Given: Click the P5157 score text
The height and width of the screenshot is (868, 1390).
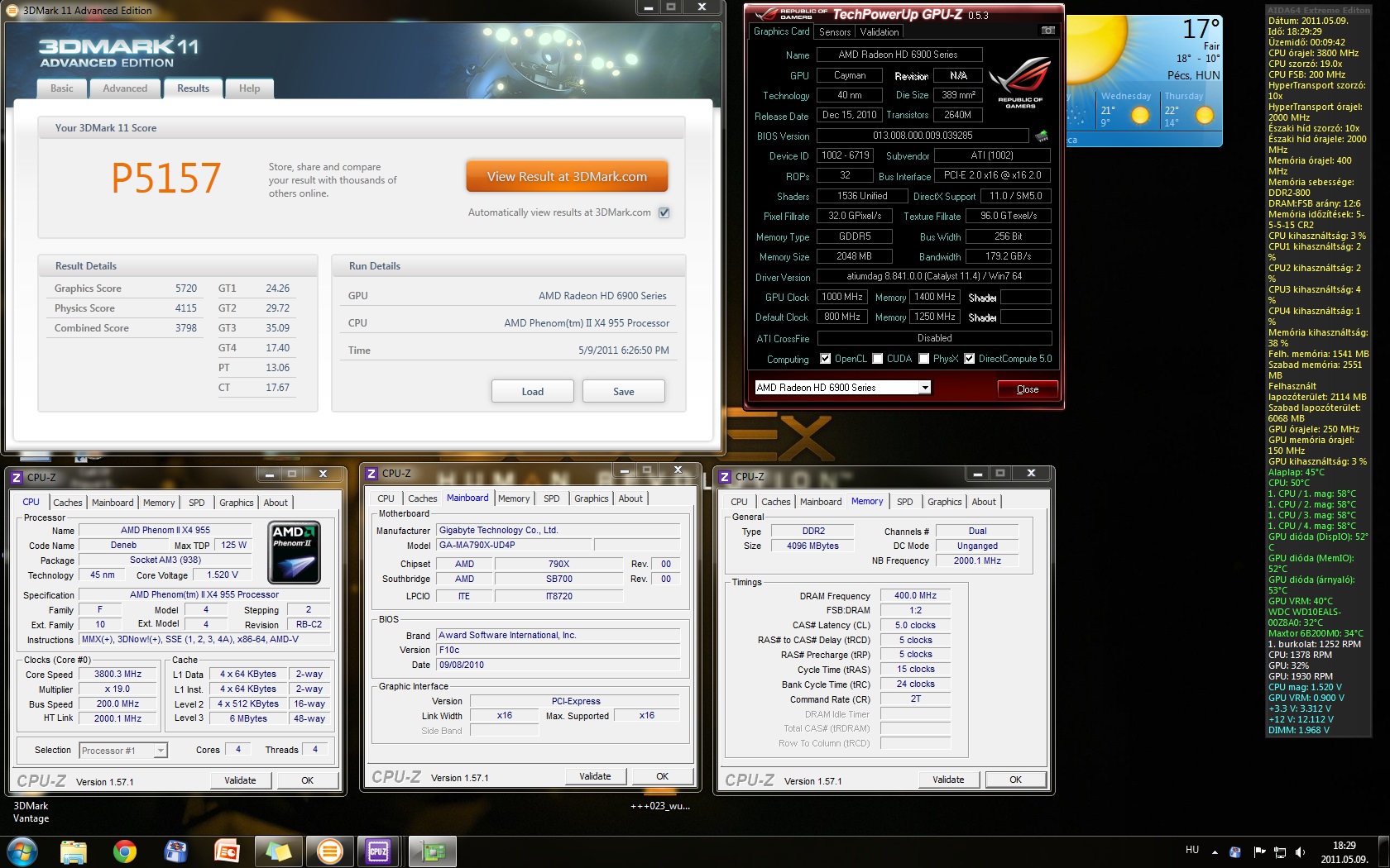Looking at the screenshot, I should [x=166, y=178].
